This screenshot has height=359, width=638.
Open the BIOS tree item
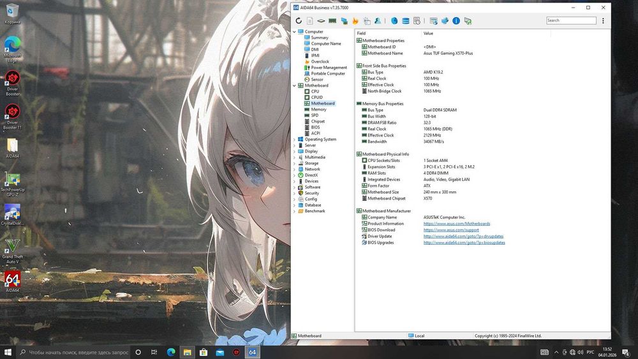[x=315, y=128]
